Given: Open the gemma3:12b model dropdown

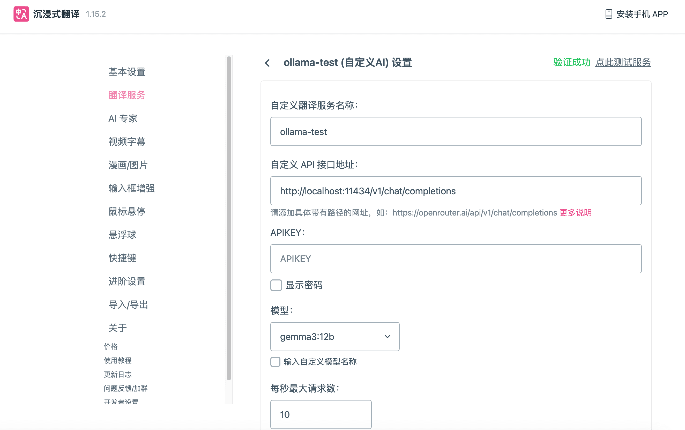Looking at the screenshot, I should (x=335, y=336).
